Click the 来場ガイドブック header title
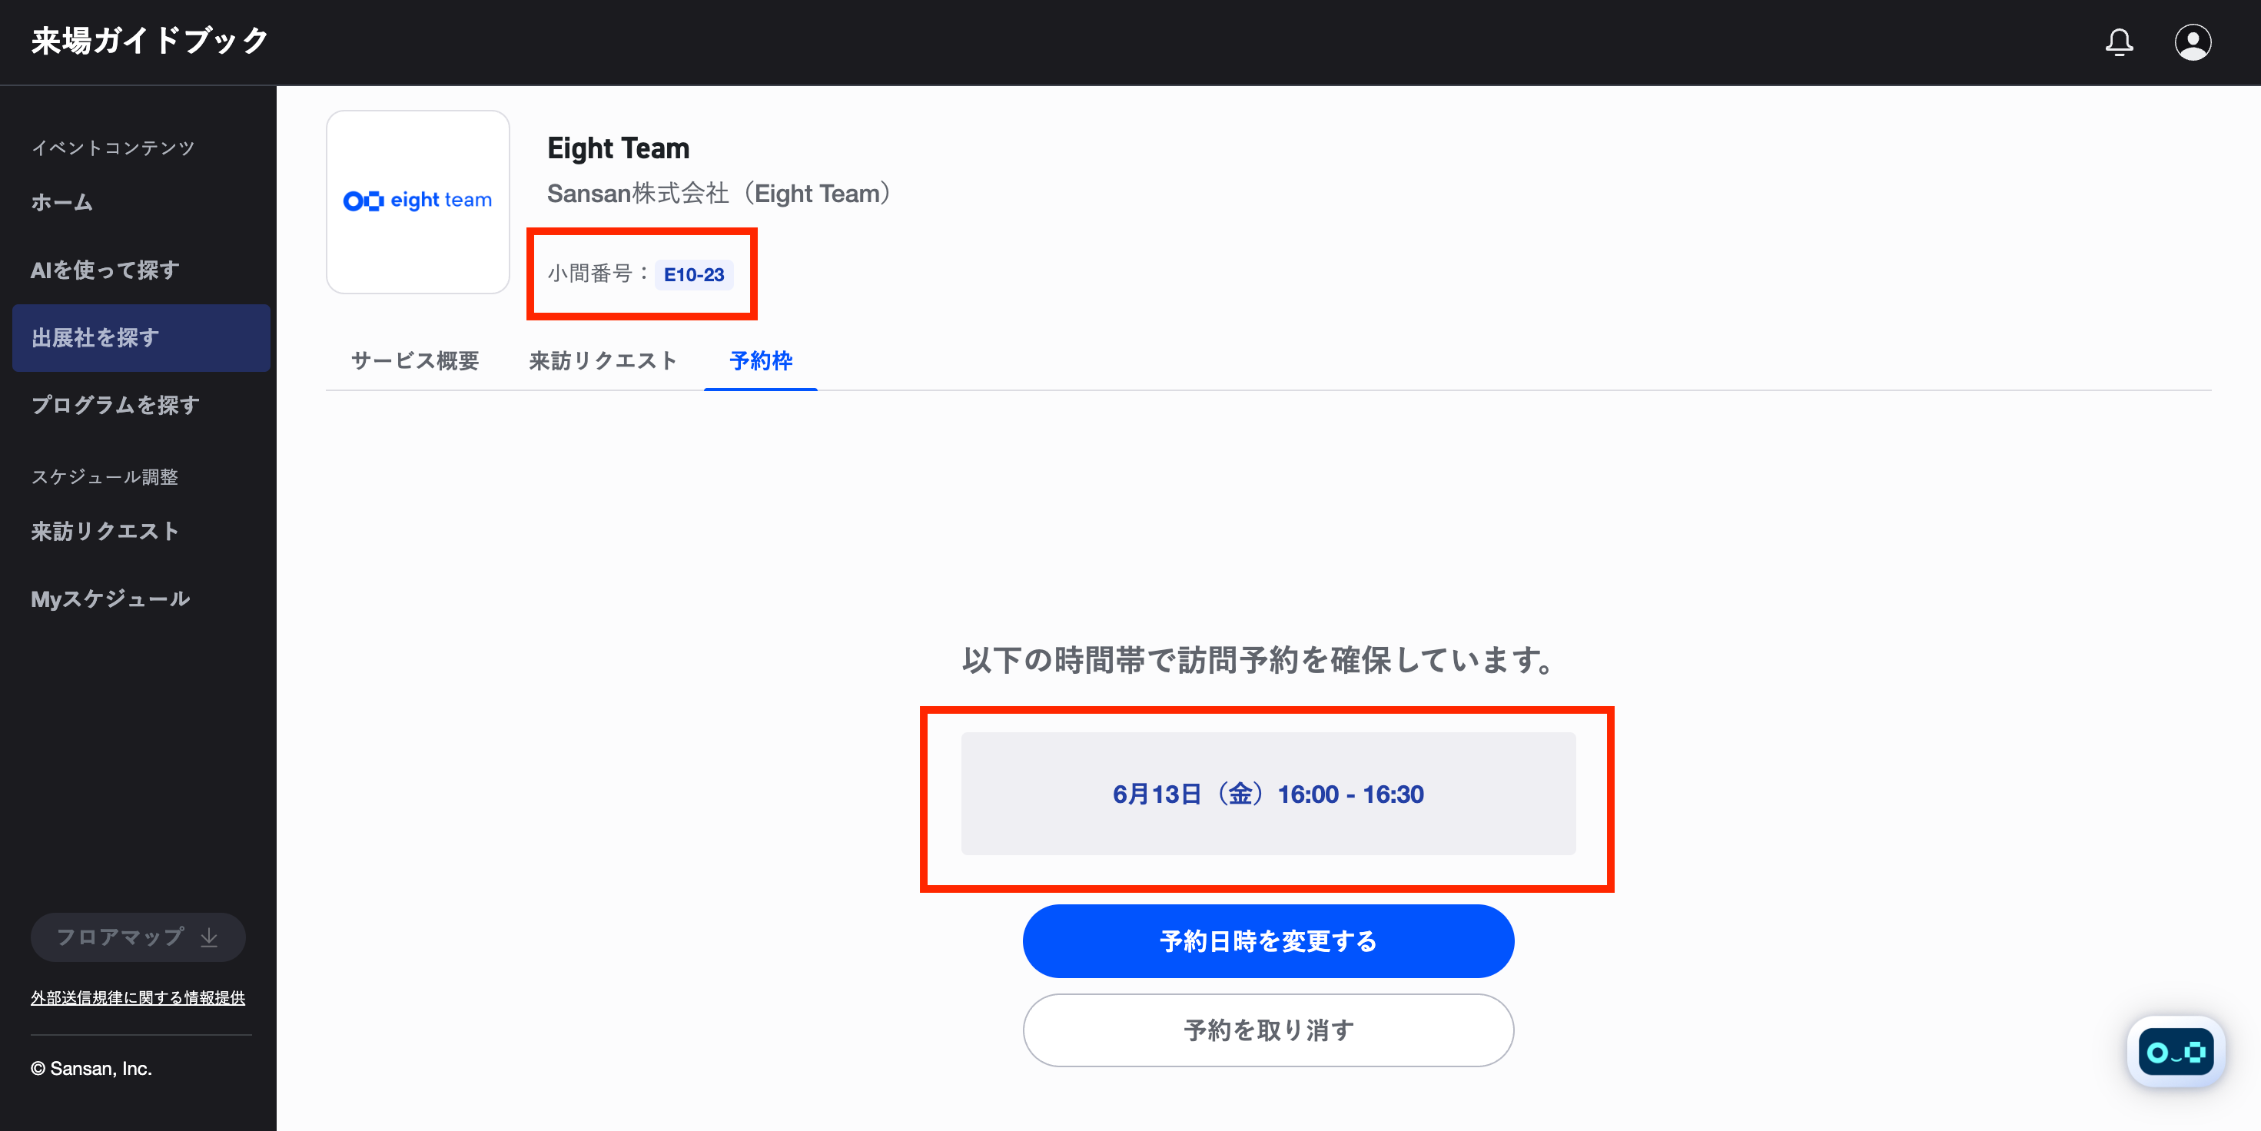The width and height of the screenshot is (2261, 1131). tap(150, 41)
